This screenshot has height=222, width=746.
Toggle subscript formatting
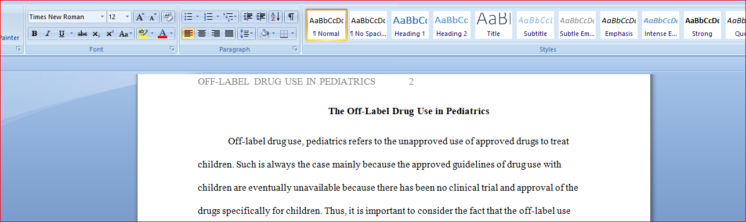pos(96,34)
